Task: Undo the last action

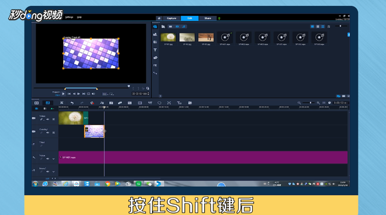Action: coord(72,103)
